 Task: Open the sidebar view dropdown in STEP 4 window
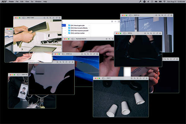pyautogui.click(x=126, y=33)
